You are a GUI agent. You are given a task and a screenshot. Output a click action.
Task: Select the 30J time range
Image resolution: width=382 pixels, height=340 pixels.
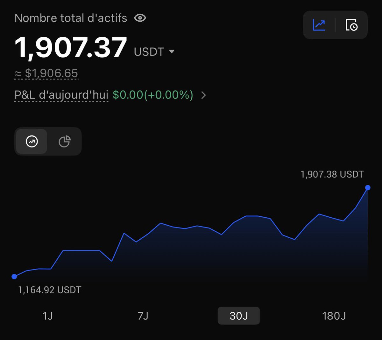pyautogui.click(x=239, y=316)
